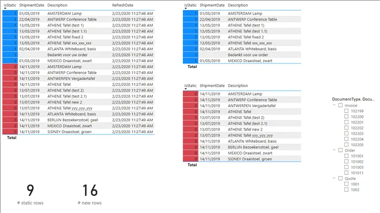Sort left table by ShipmentDate header
This screenshot has height=213, width=380.
pos(31,5)
